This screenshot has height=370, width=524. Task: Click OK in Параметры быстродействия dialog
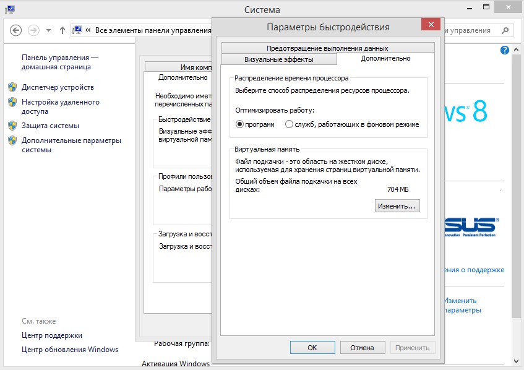[x=312, y=348]
